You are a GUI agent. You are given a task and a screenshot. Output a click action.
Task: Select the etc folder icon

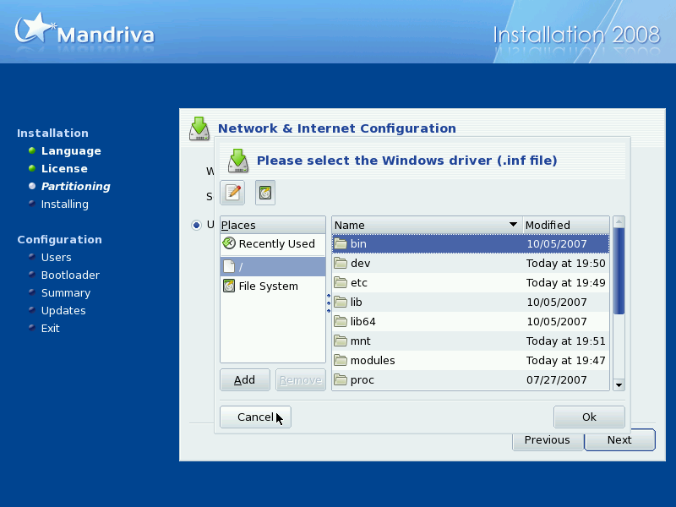[341, 282]
